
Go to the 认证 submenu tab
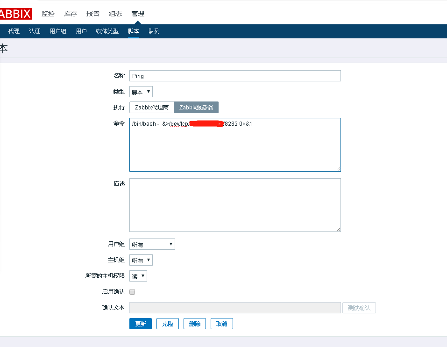pyautogui.click(x=35, y=31)
